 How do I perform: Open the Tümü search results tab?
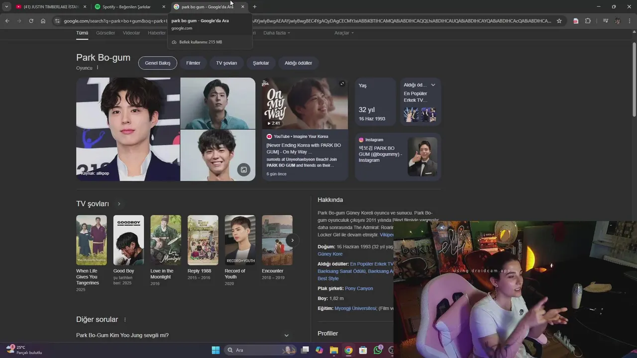82,33
